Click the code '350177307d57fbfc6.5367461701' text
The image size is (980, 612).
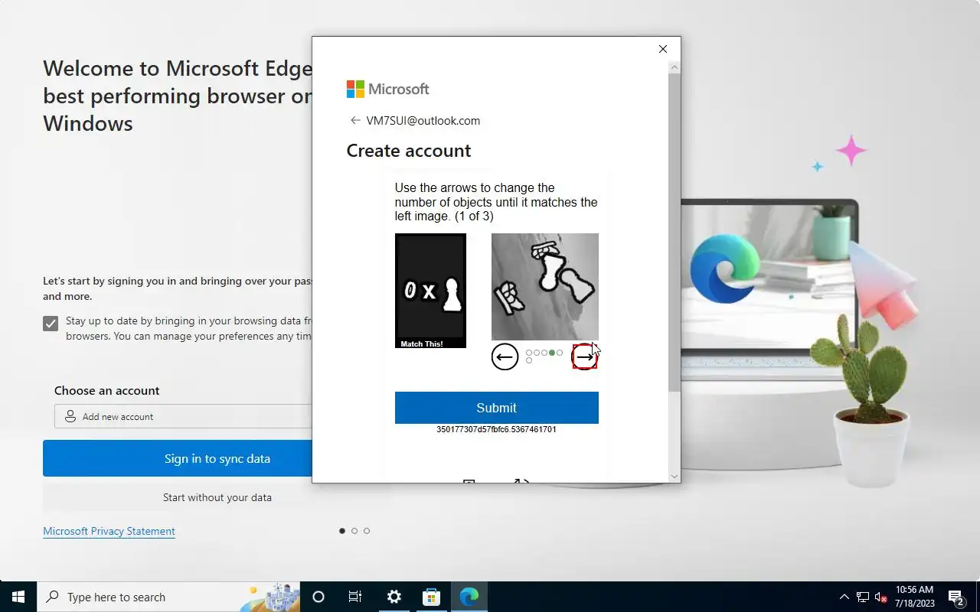(x=496, y=429)
